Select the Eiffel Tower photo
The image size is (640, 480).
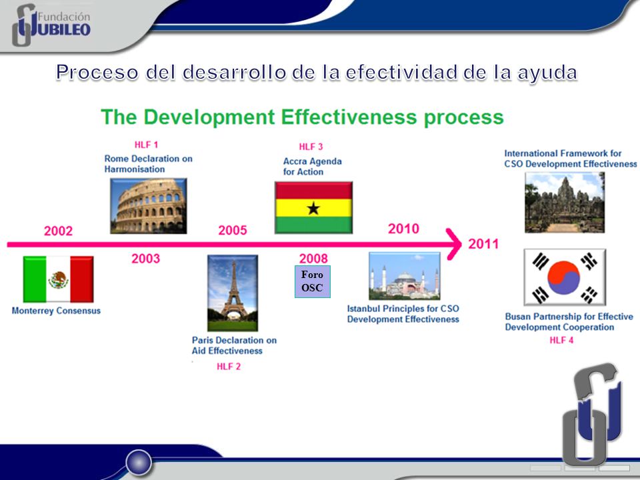233,293
